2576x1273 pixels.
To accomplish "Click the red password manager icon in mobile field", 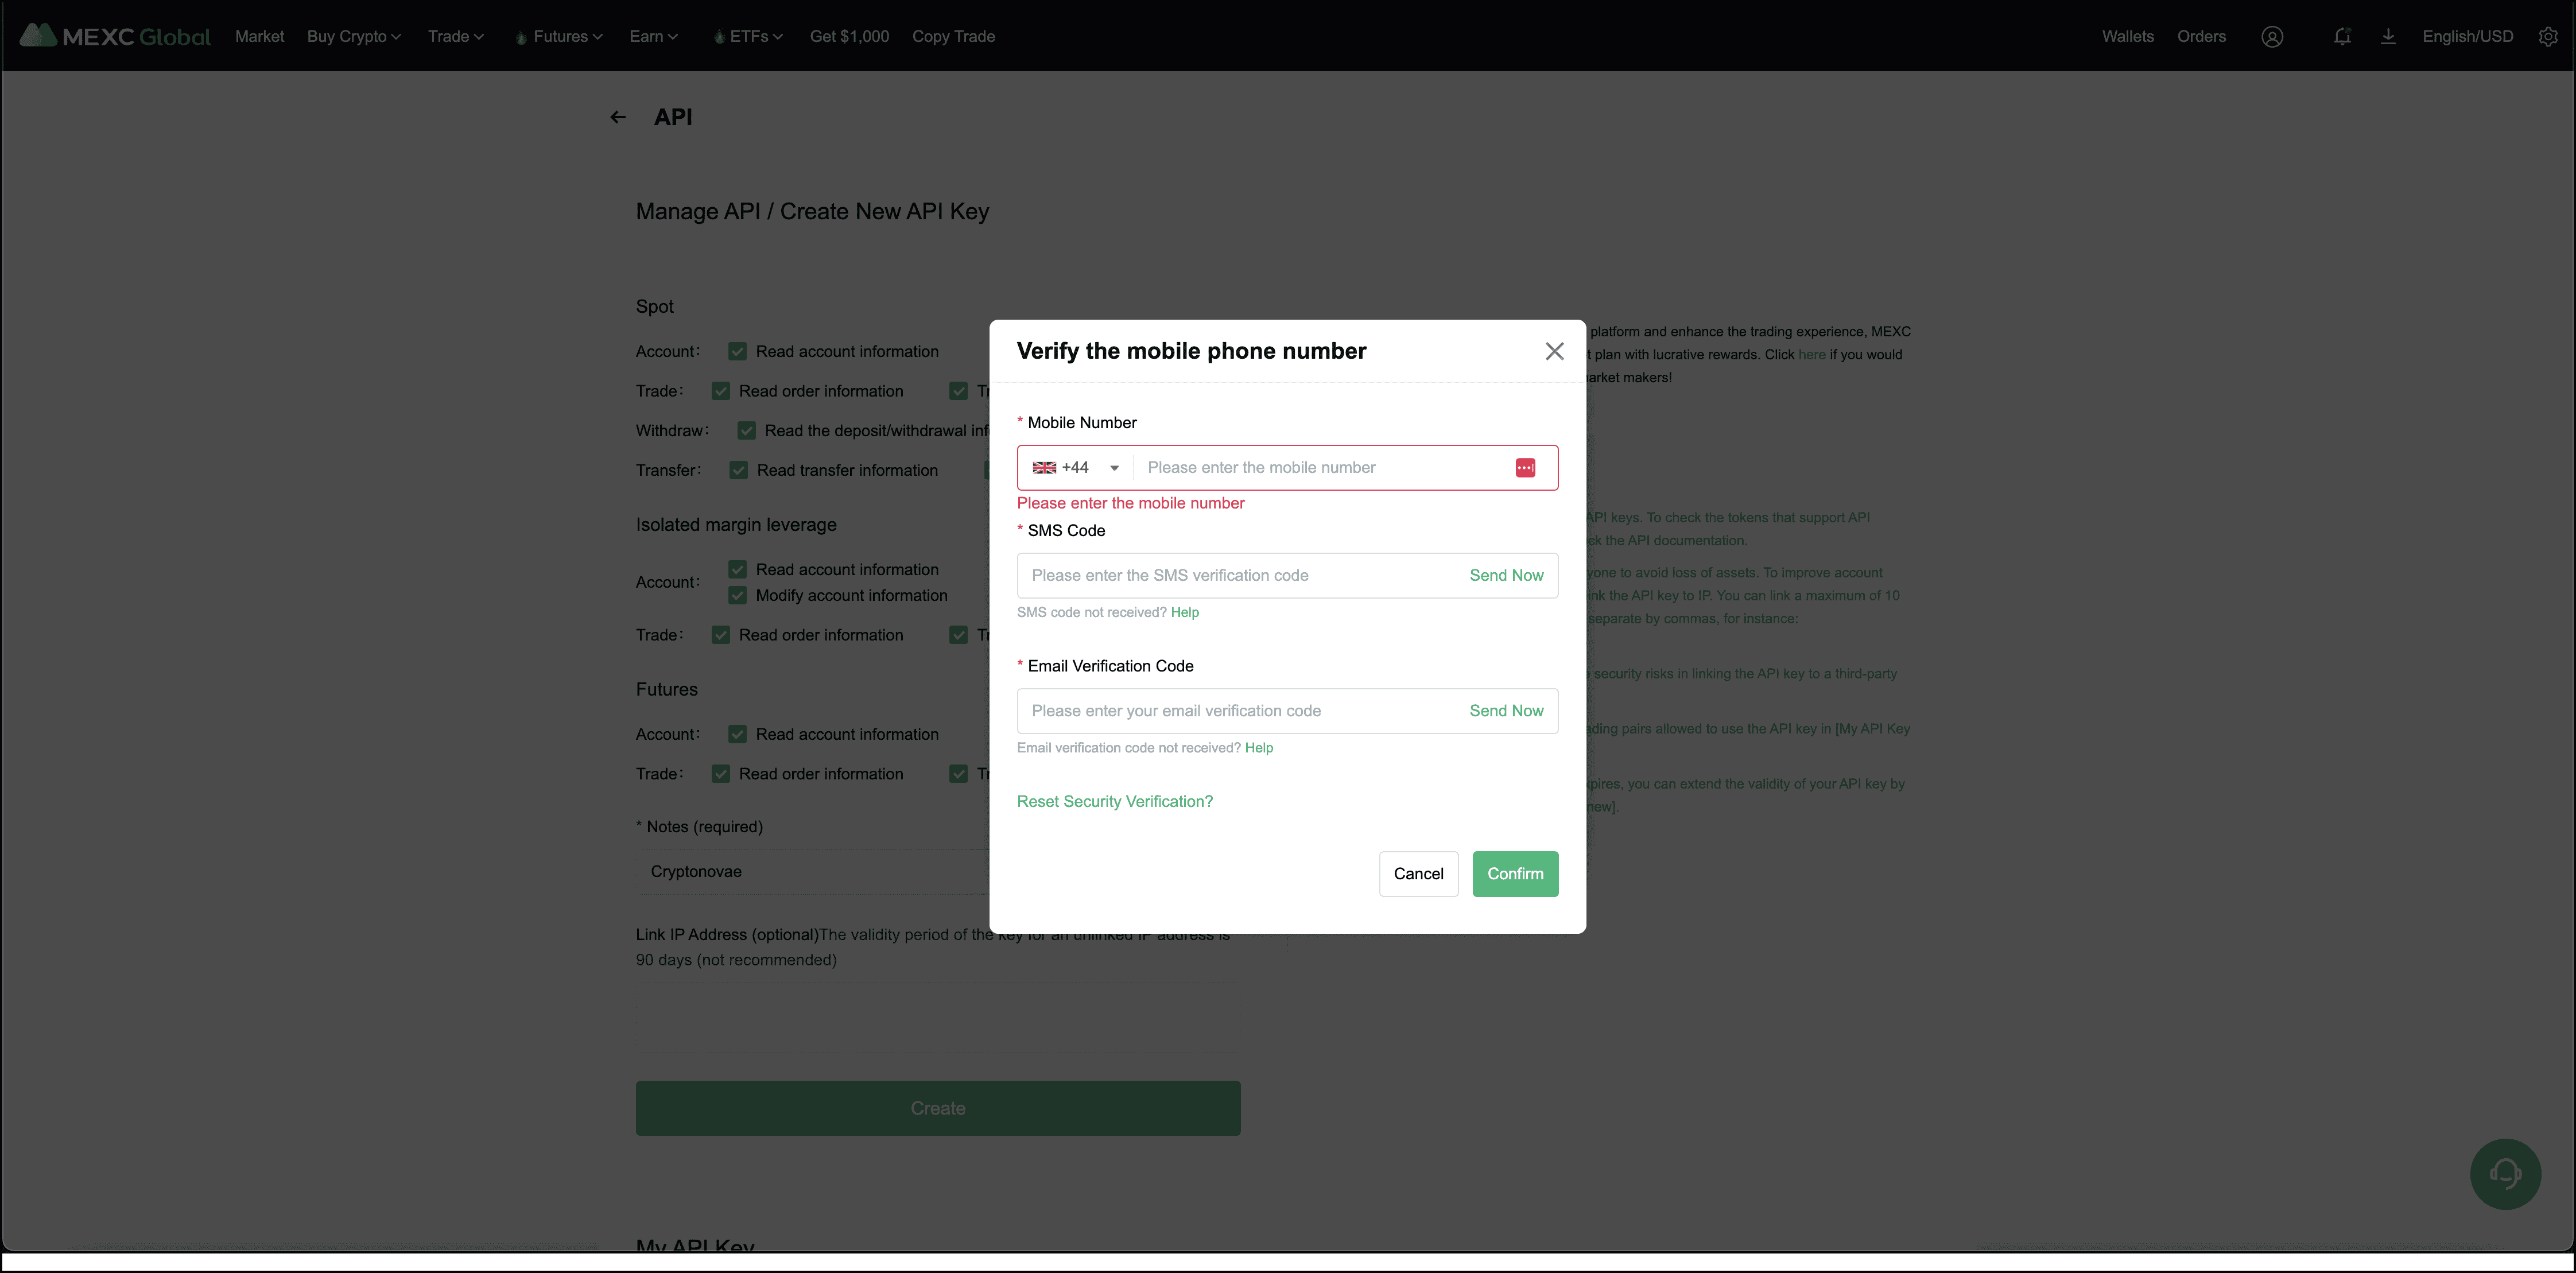I will (x=1525, y=468).
